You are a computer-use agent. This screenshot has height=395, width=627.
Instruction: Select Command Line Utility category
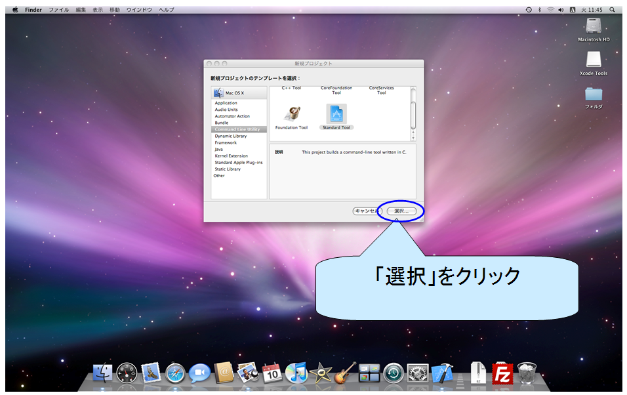(x=239, y=129)
